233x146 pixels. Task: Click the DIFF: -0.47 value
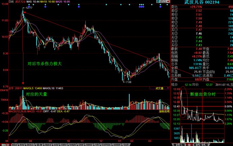50,111
